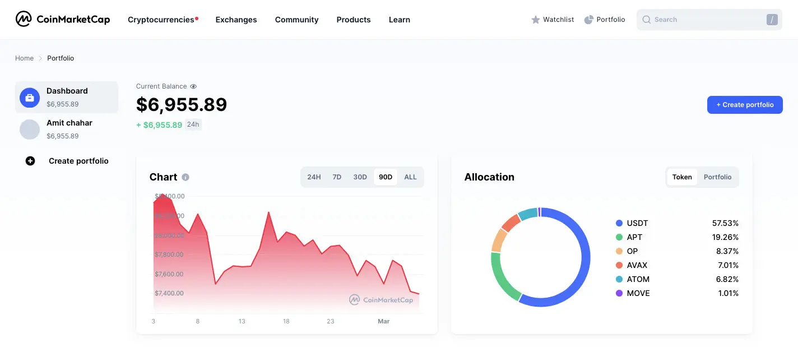Toggle visibility of Current Balance
The image size is (798, 347).
193,86
